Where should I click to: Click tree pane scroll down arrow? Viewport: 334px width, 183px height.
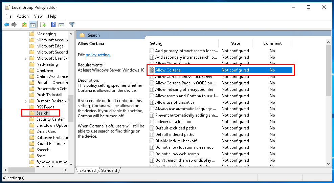click(x=71, y=164)
